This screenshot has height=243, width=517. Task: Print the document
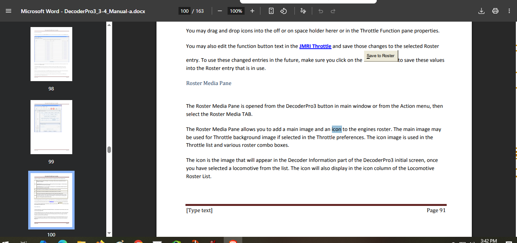[x=495, y=11]
